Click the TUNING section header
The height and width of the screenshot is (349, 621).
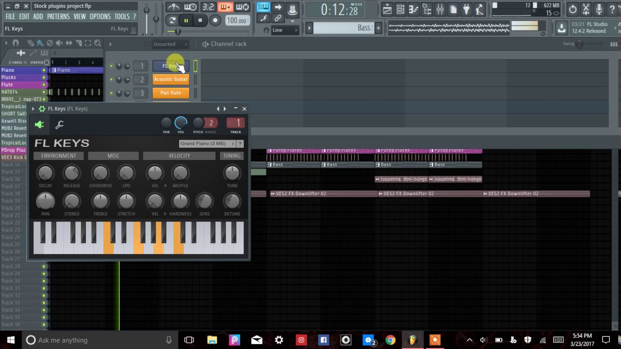pyautogui.click(x=232, y=156)
